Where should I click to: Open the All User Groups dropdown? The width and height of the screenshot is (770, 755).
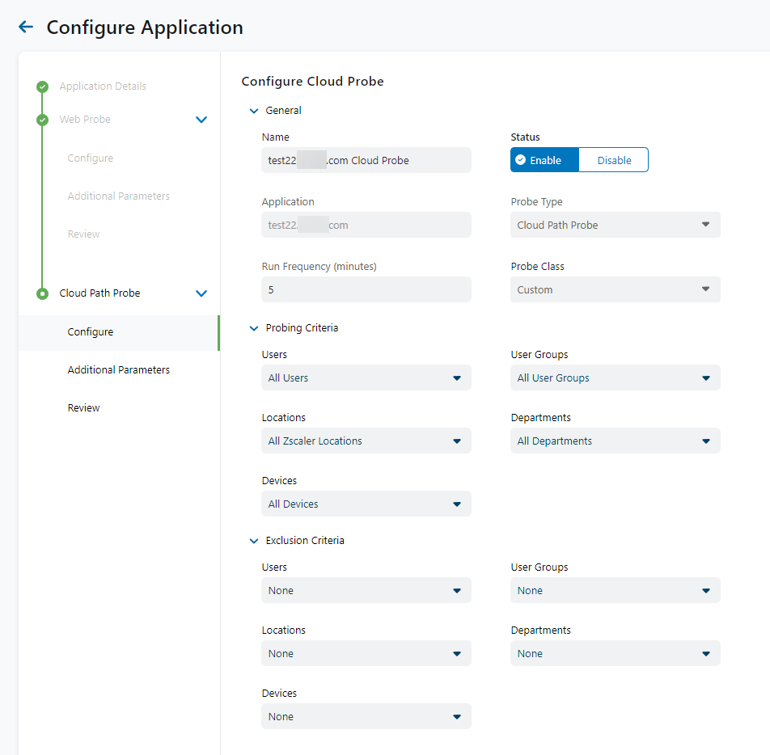pos(616,378)
